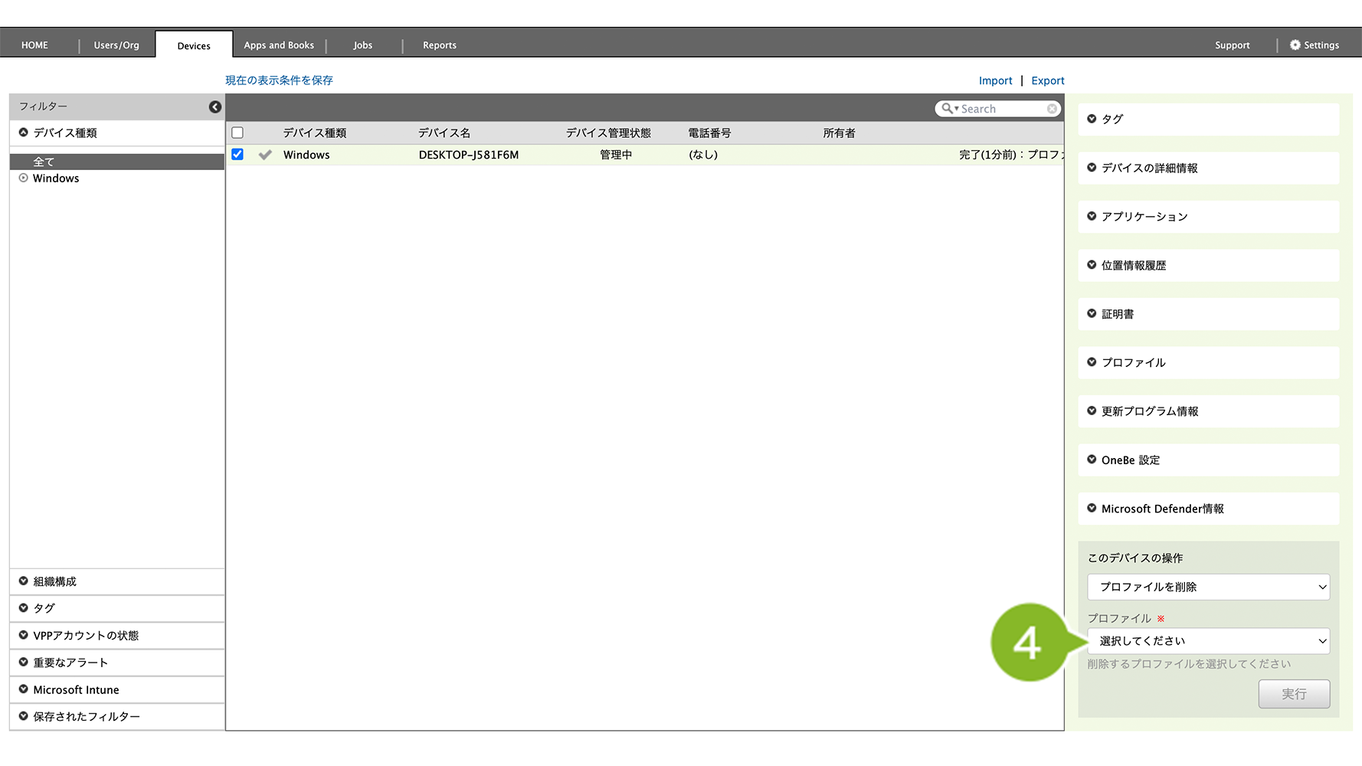This screenshot has height=766, width=1362.
Task: Go to the Jobs tab
Action: point(363,45)
